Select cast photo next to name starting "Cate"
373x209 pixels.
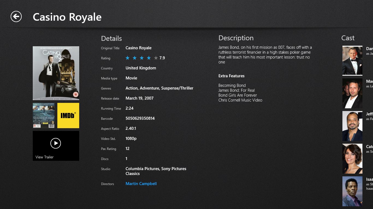(352, 159)
